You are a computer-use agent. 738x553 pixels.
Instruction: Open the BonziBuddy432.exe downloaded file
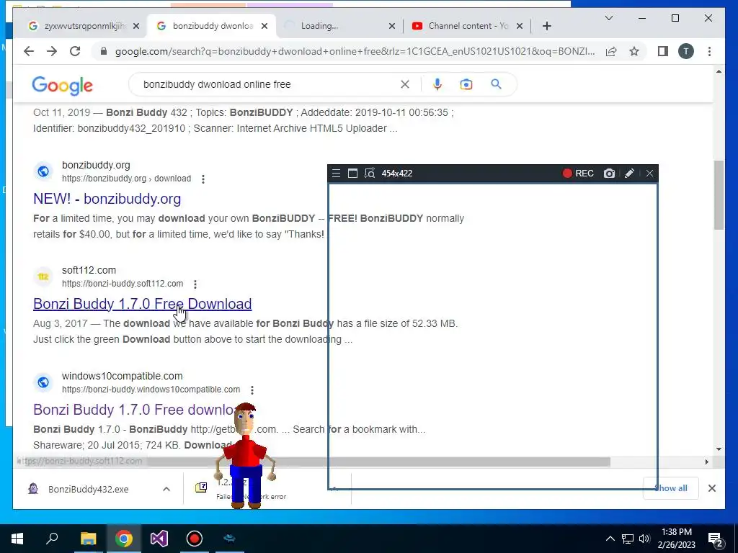(88, 490)
